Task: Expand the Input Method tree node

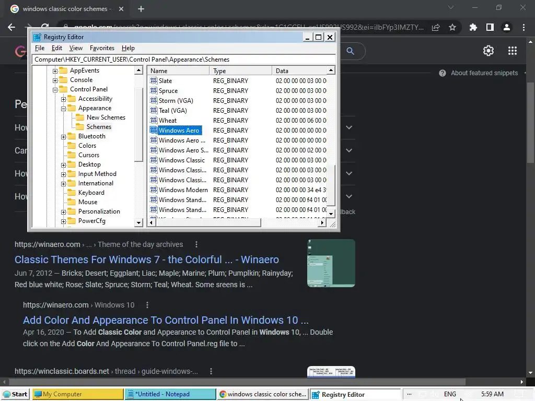Action: [63, 174]
